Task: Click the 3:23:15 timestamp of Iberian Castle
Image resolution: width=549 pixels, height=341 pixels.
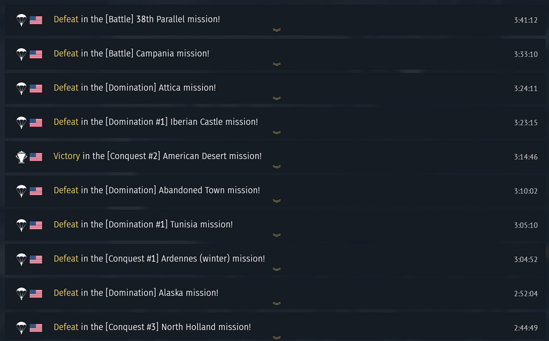Action: click(525, 123)
